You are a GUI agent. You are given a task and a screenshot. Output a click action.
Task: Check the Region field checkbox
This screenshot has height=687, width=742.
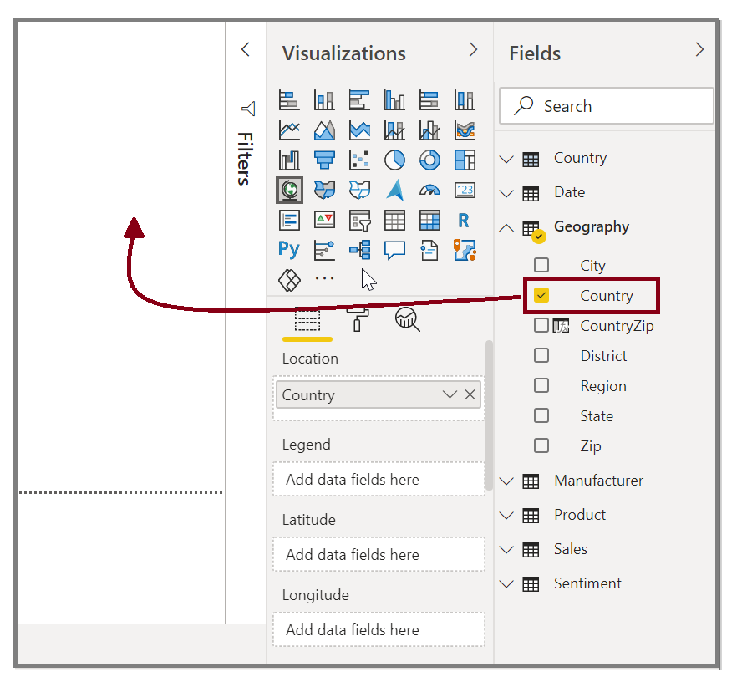(541, 385)
